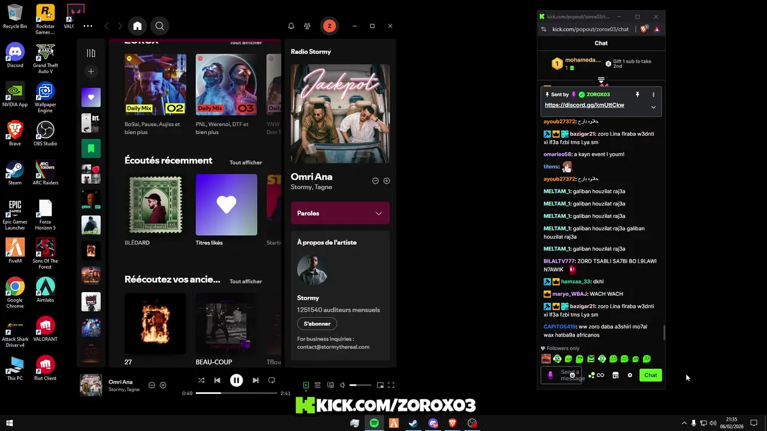Open Spotify mini player
The height and width of the screenshot is (431, 767).
[380, 385]
